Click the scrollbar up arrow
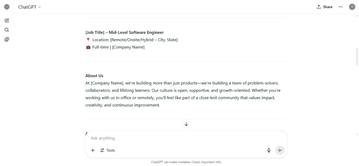Image resolution: width=359 pixels, height=166 pixels. pos(357,16)
